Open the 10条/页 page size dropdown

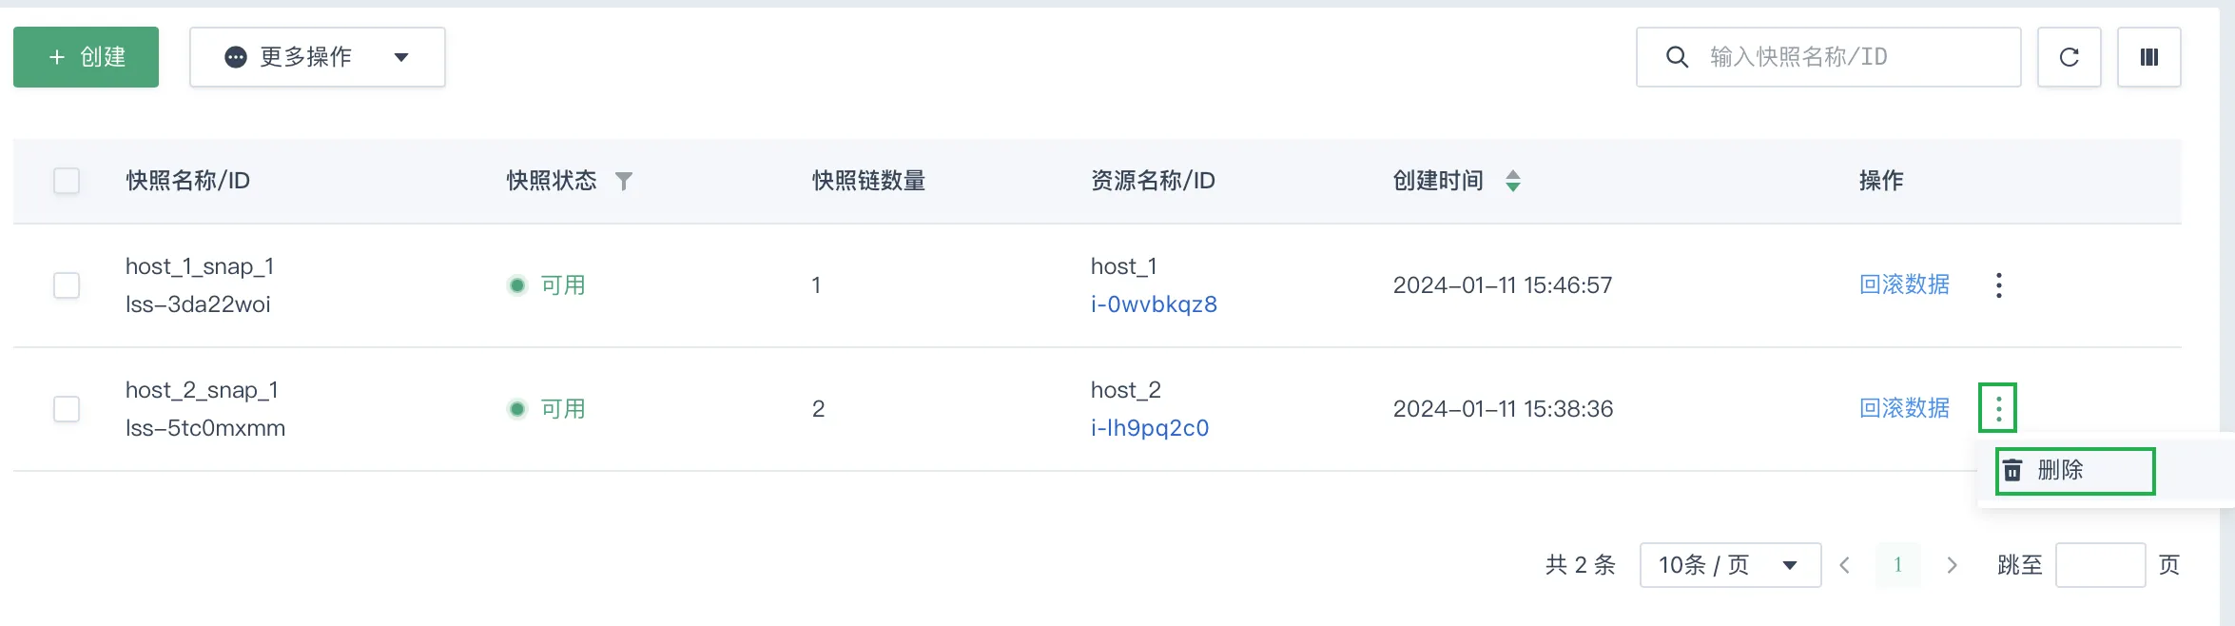tap(1730, 565)
